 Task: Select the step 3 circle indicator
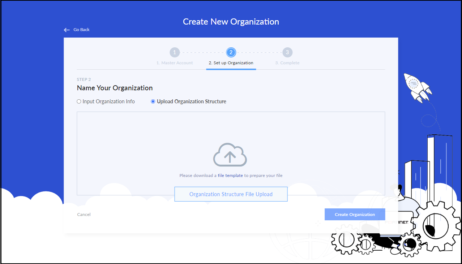(287, 52)
